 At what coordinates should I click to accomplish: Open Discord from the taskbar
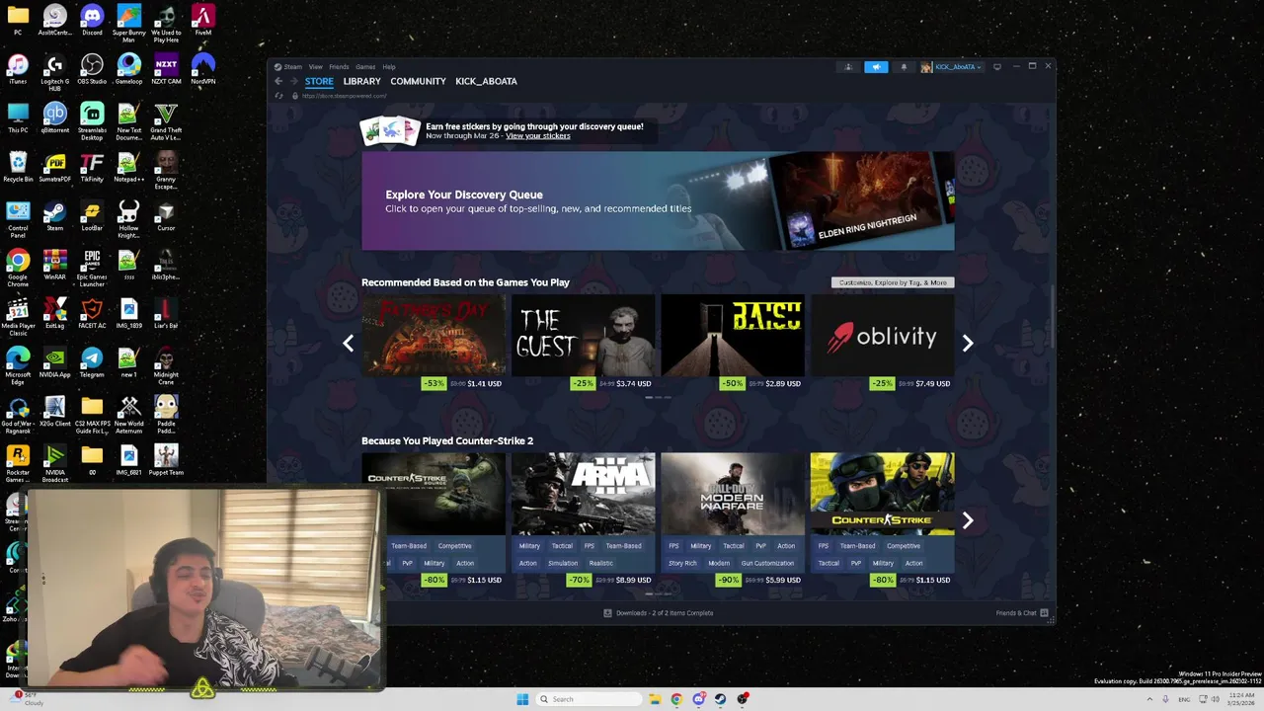698,699
